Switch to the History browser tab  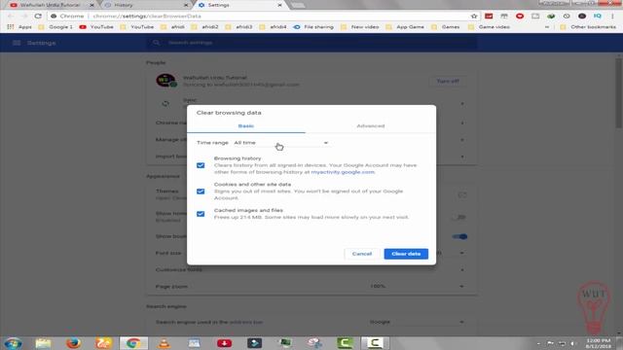click(x=145, y=5)
